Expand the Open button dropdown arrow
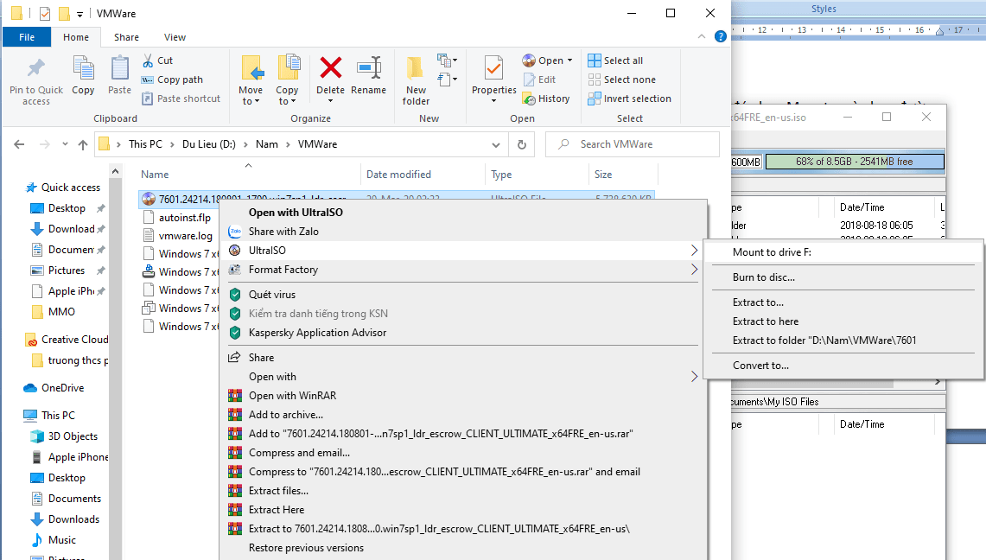This screenshot has width=986, height=560. [x=569, y=60]
